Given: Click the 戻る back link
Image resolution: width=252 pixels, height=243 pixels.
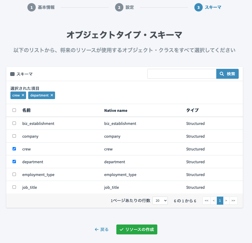Looking at the screenshot, I should coord(102,229).
